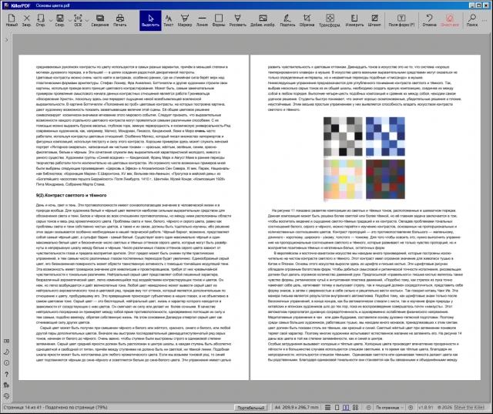Click the grayscale checkerboard figure image

[x=343, y=136]
